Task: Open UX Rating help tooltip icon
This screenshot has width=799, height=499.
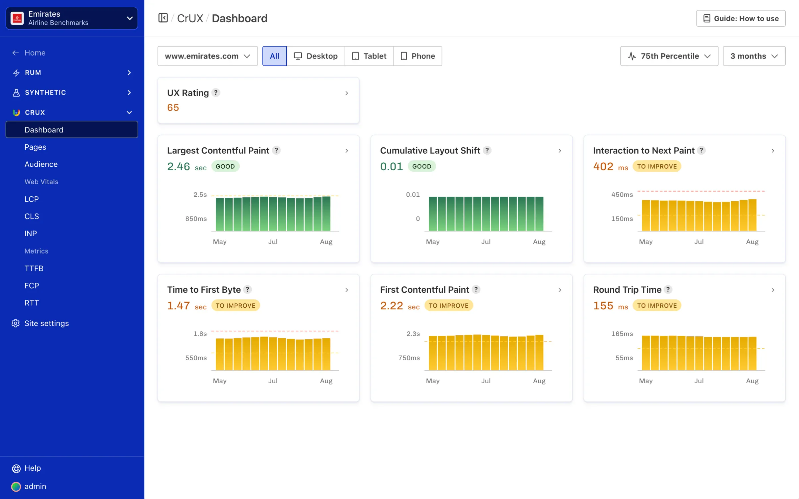Action: [x=216, y=93]
